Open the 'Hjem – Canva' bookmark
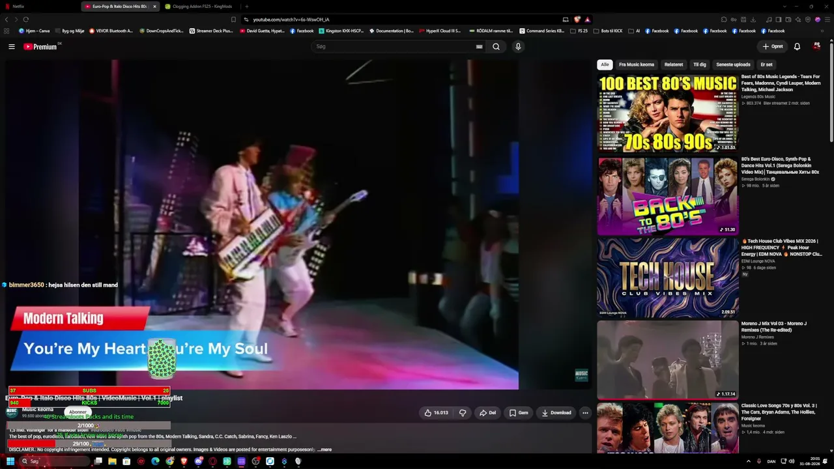834x469 pixels. coord(35,31)
